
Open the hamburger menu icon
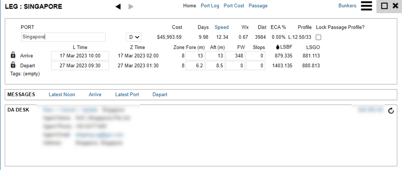coord(367,6)
